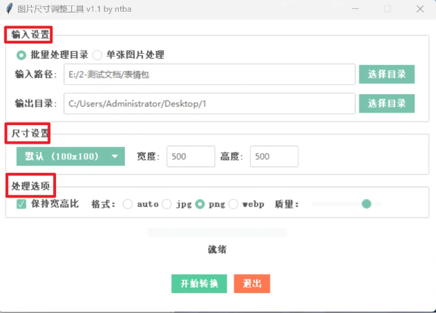
Task: Choose the webp format radio button
Action: [x=234, y=204]
